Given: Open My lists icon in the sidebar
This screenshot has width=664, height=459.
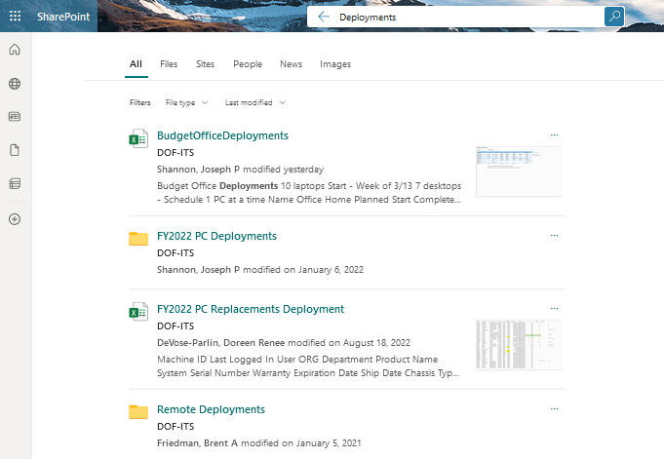Looking at the screenshot, I should coord(15,183).
